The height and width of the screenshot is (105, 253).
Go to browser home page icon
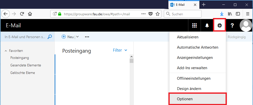30,14
